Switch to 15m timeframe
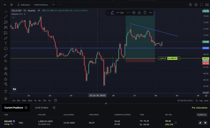This screenshot has height=128, width=210. [x=24, y=101]
